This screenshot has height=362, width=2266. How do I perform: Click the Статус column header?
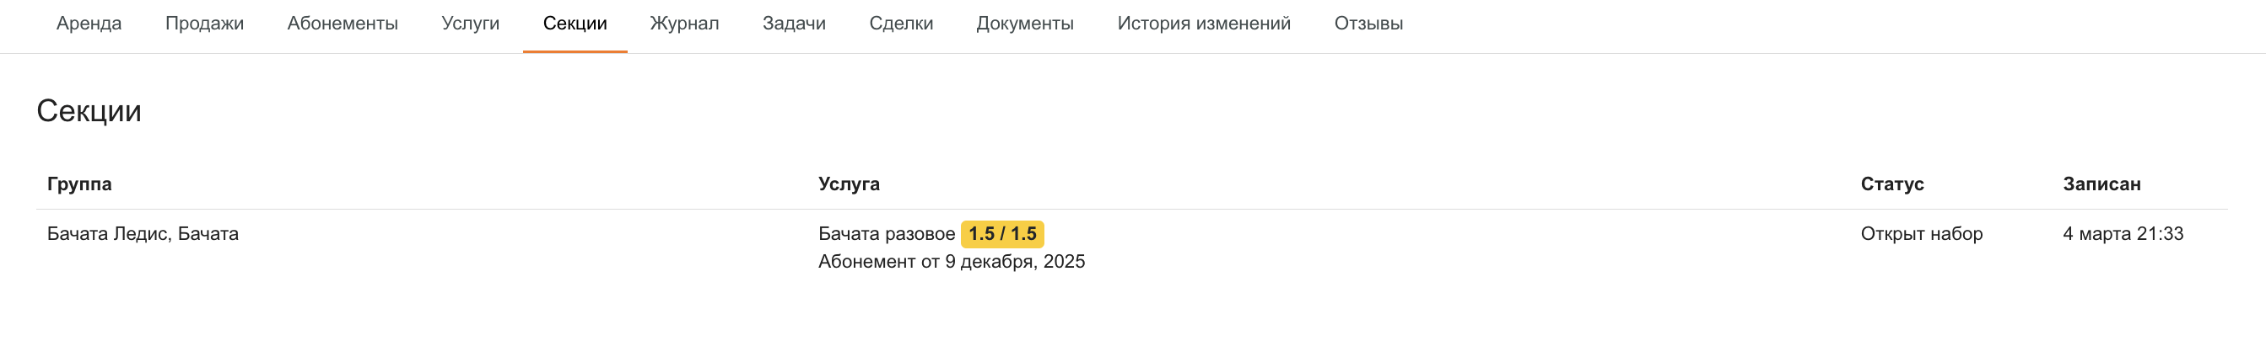pyautogui.click(x=1892, y=184)
